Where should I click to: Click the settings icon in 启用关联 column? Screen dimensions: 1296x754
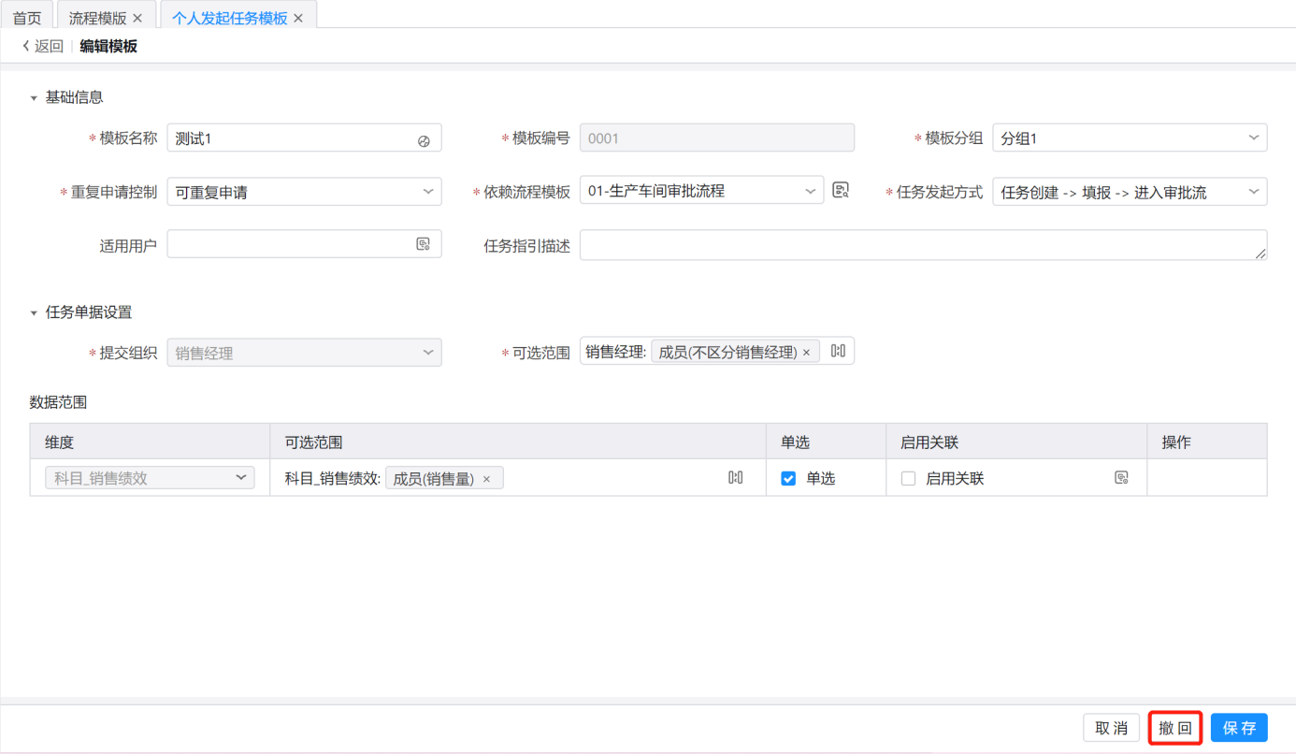click(x=1121, y=478)
